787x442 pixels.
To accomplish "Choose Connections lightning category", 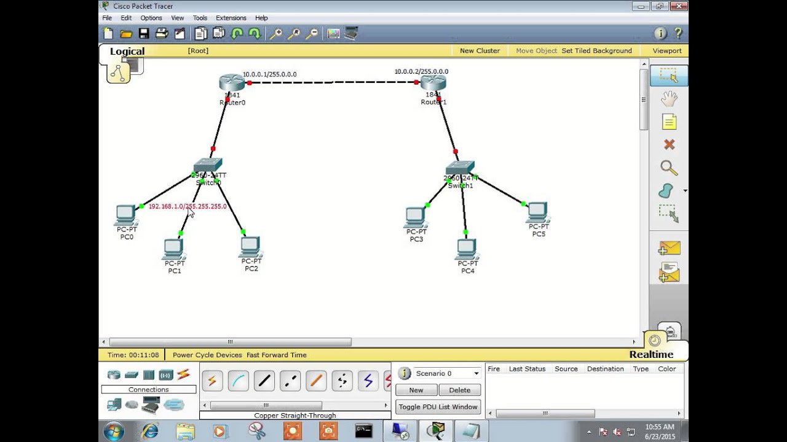I will point(183,374).
